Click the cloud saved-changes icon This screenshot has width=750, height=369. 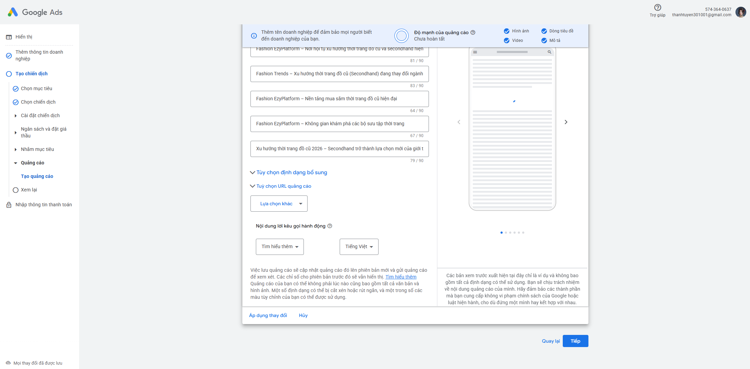click(8, 363)
